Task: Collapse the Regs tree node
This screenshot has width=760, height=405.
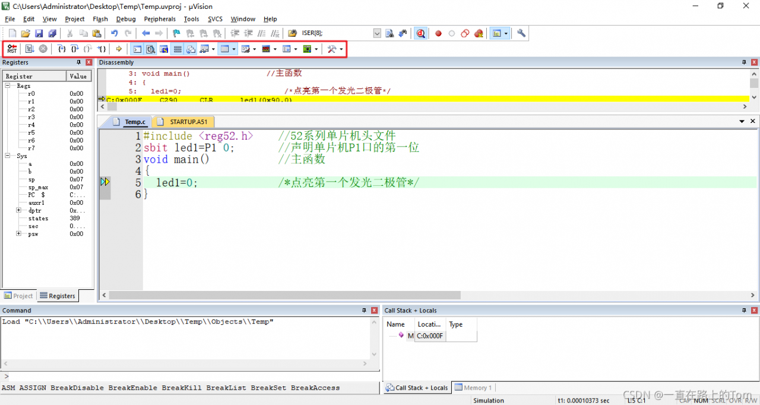Action: pyautogui.click(x=8, y=86)
